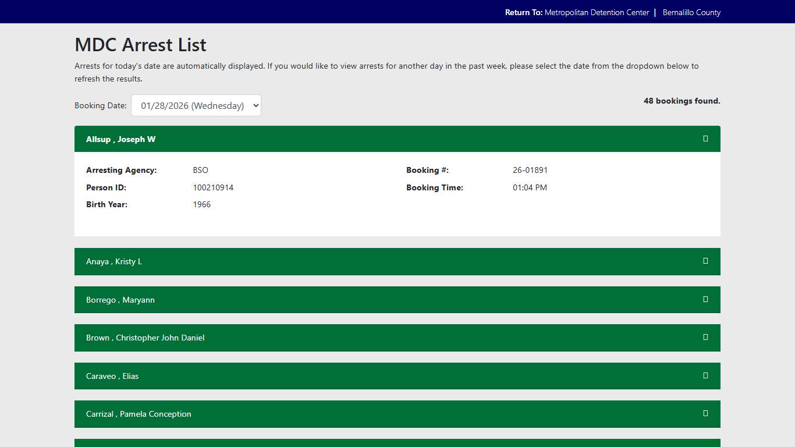Collapse the Allsup, Joseph W booking details
This screenshot has width=795, height=447.
(397, 139)
